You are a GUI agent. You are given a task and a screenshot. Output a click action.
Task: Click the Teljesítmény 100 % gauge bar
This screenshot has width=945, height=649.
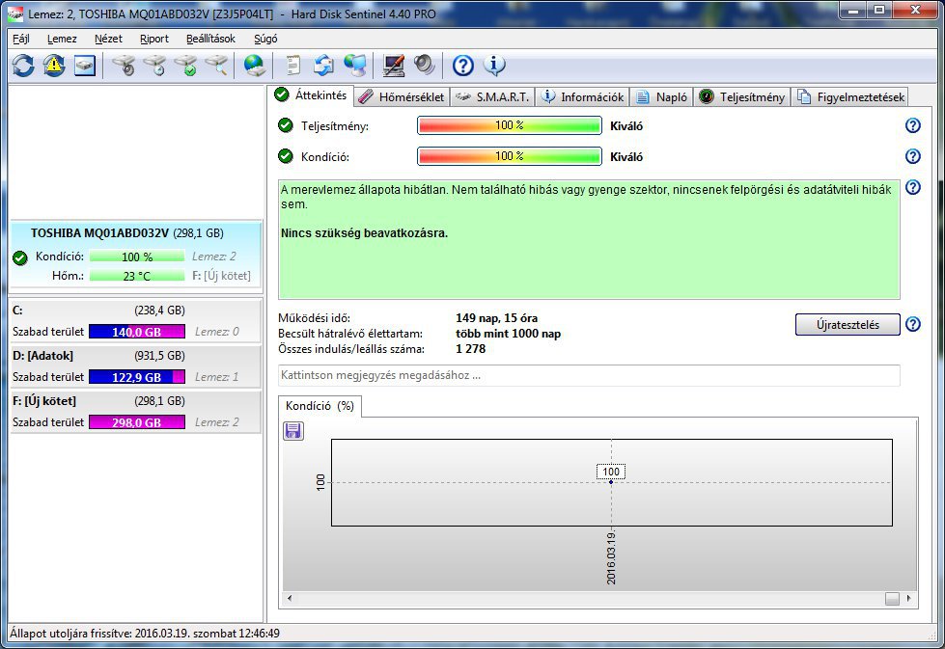click(x=510, y=125)
